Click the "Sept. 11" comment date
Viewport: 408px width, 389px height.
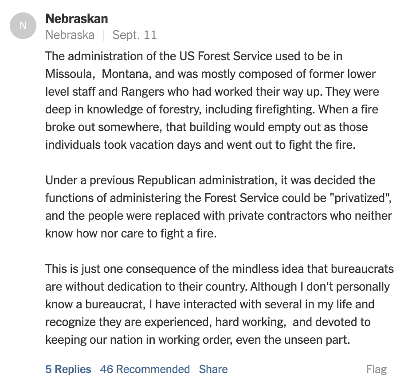coord(134,35)
